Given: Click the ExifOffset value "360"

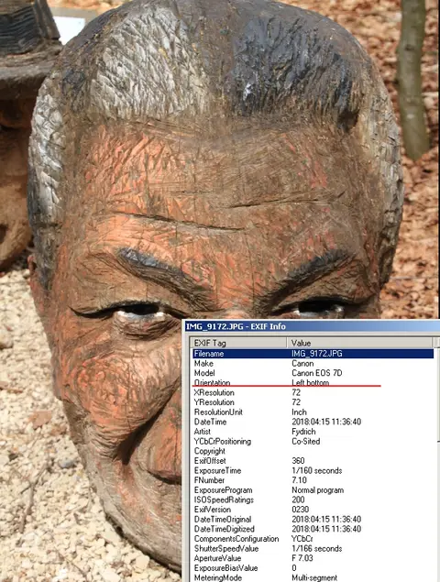Looking at the screenshot, I should pyautogui.click(x=298, y=461).
